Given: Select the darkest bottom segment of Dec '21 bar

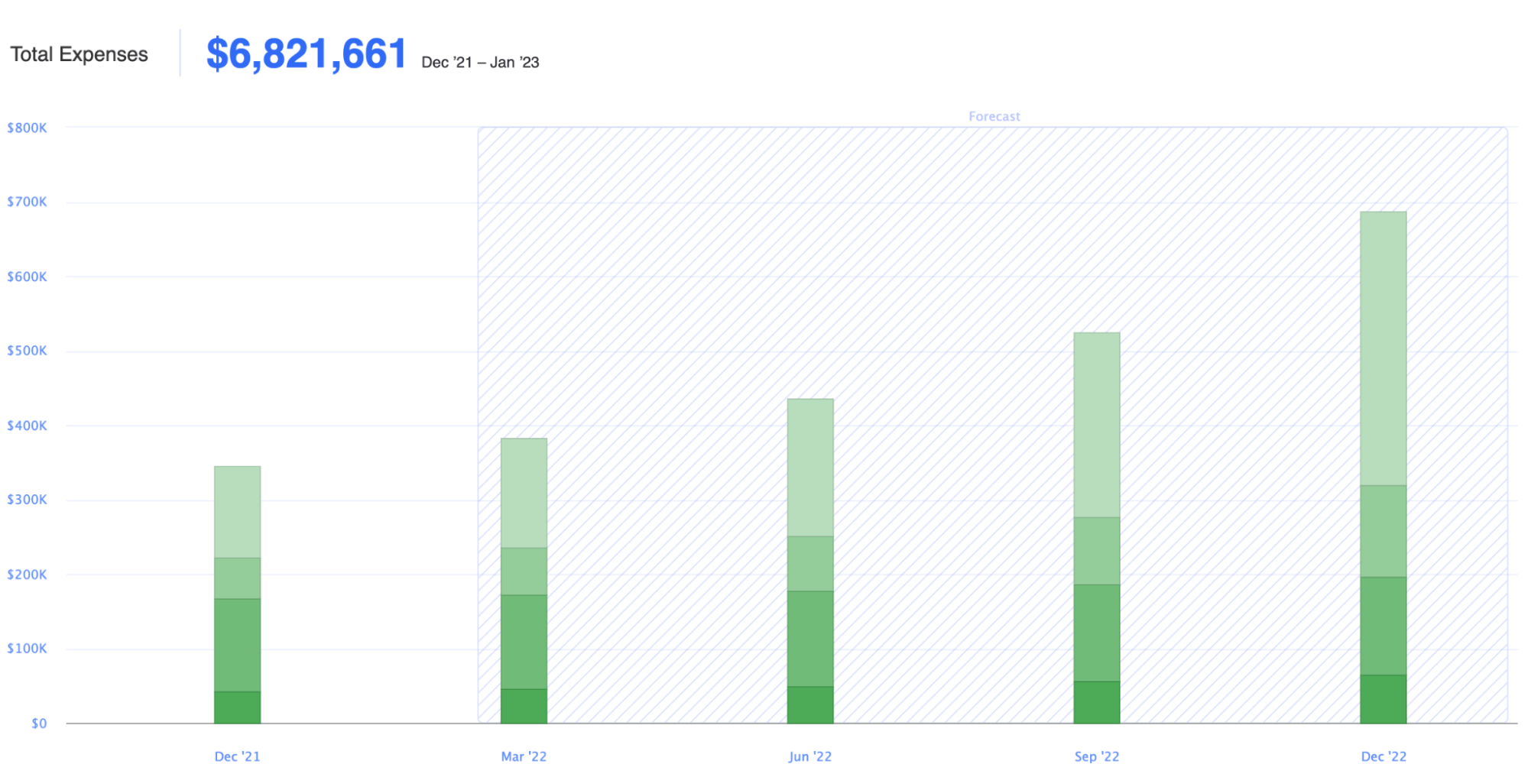Looking at the screenshot, I should [237, 707].
